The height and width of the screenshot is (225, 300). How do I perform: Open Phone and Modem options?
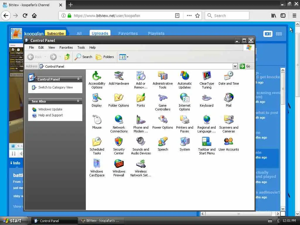tap(141, 124)
